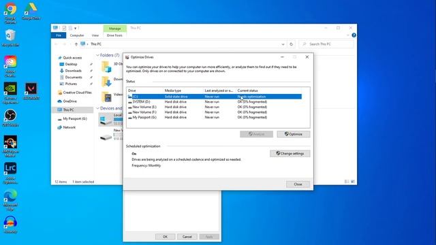Image resolution: width=436 pixels, height=245 pixels.
Task: Launch Adobe Creative Cloud desktop icon
Action: click(x=10, y=66)
